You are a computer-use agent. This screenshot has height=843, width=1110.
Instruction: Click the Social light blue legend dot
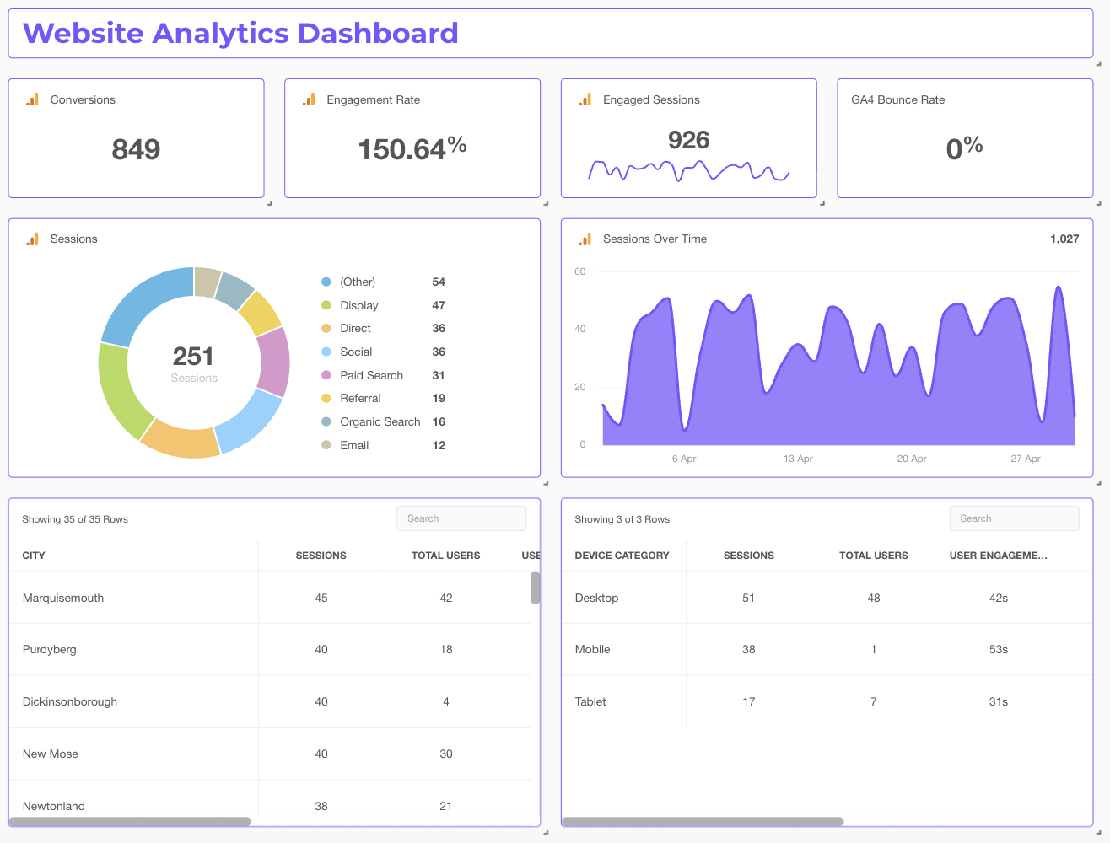click(x=326, y=352)
